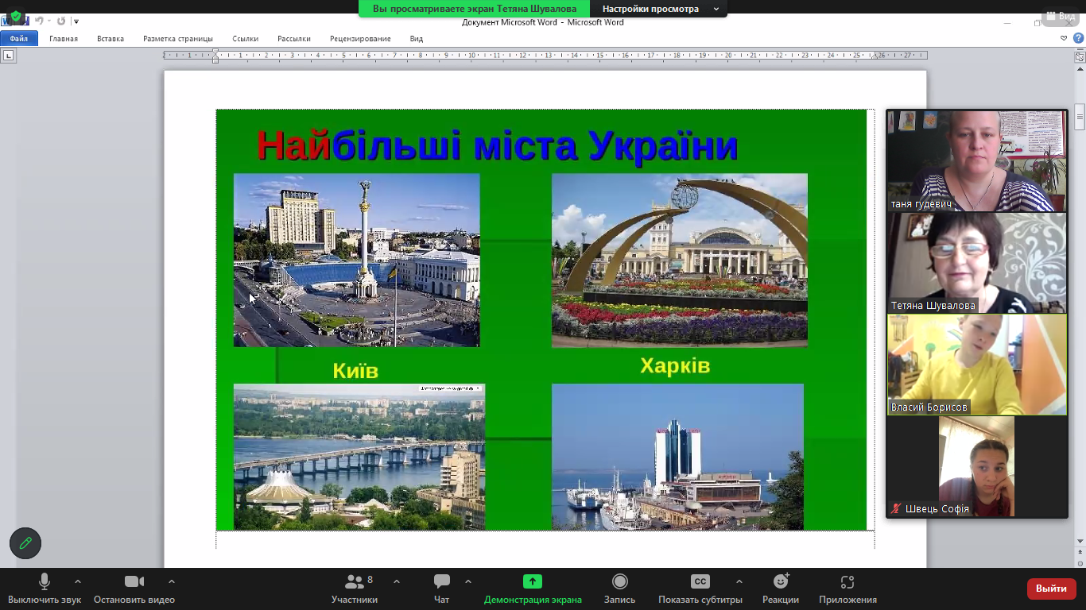Image resolution: width=1086 pixels, height=610 pixels.
Task: Click the green Демонстрация экрана share icon
Action: [x=533, y=582]
